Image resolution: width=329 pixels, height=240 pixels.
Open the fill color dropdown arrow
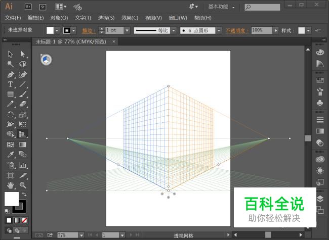pos(57,31)
